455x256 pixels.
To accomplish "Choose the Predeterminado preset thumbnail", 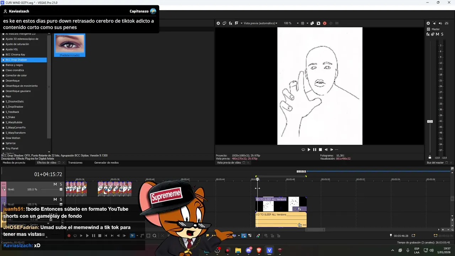I will coord(70,45).
